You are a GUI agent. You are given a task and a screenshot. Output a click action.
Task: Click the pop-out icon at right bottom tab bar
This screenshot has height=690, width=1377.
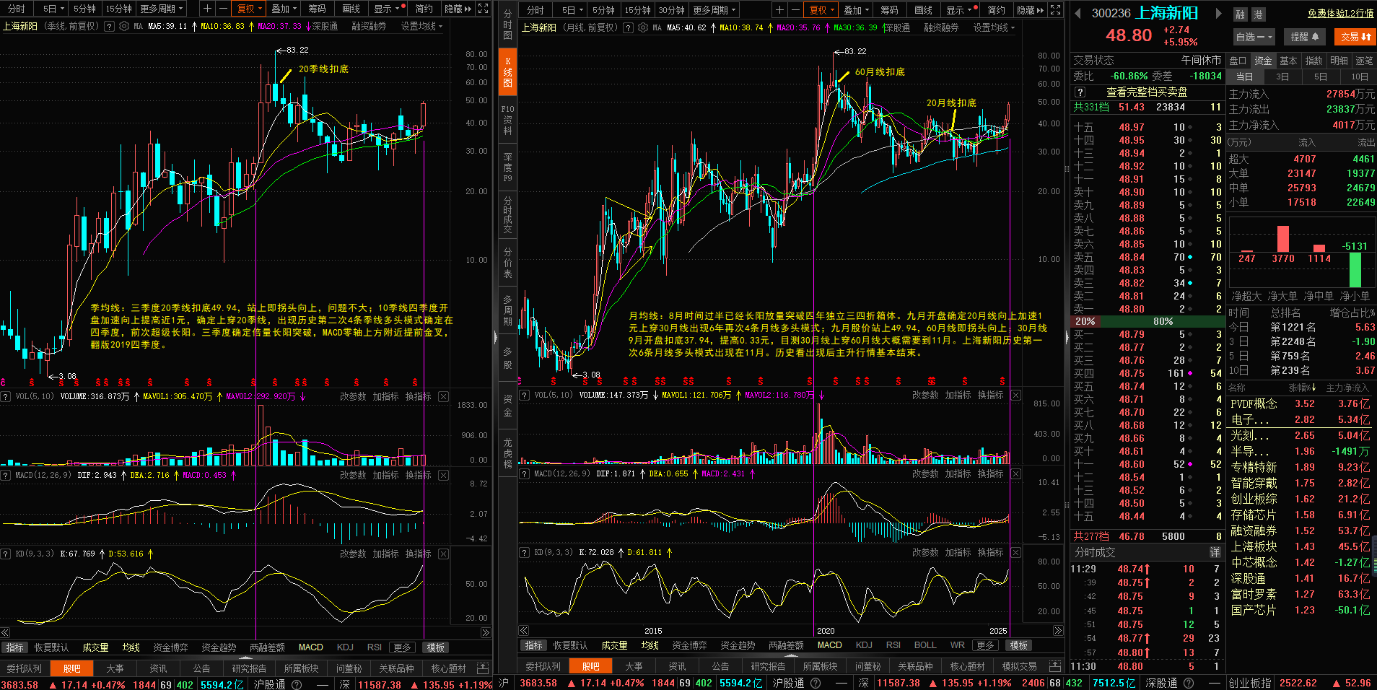[1054, 666]
